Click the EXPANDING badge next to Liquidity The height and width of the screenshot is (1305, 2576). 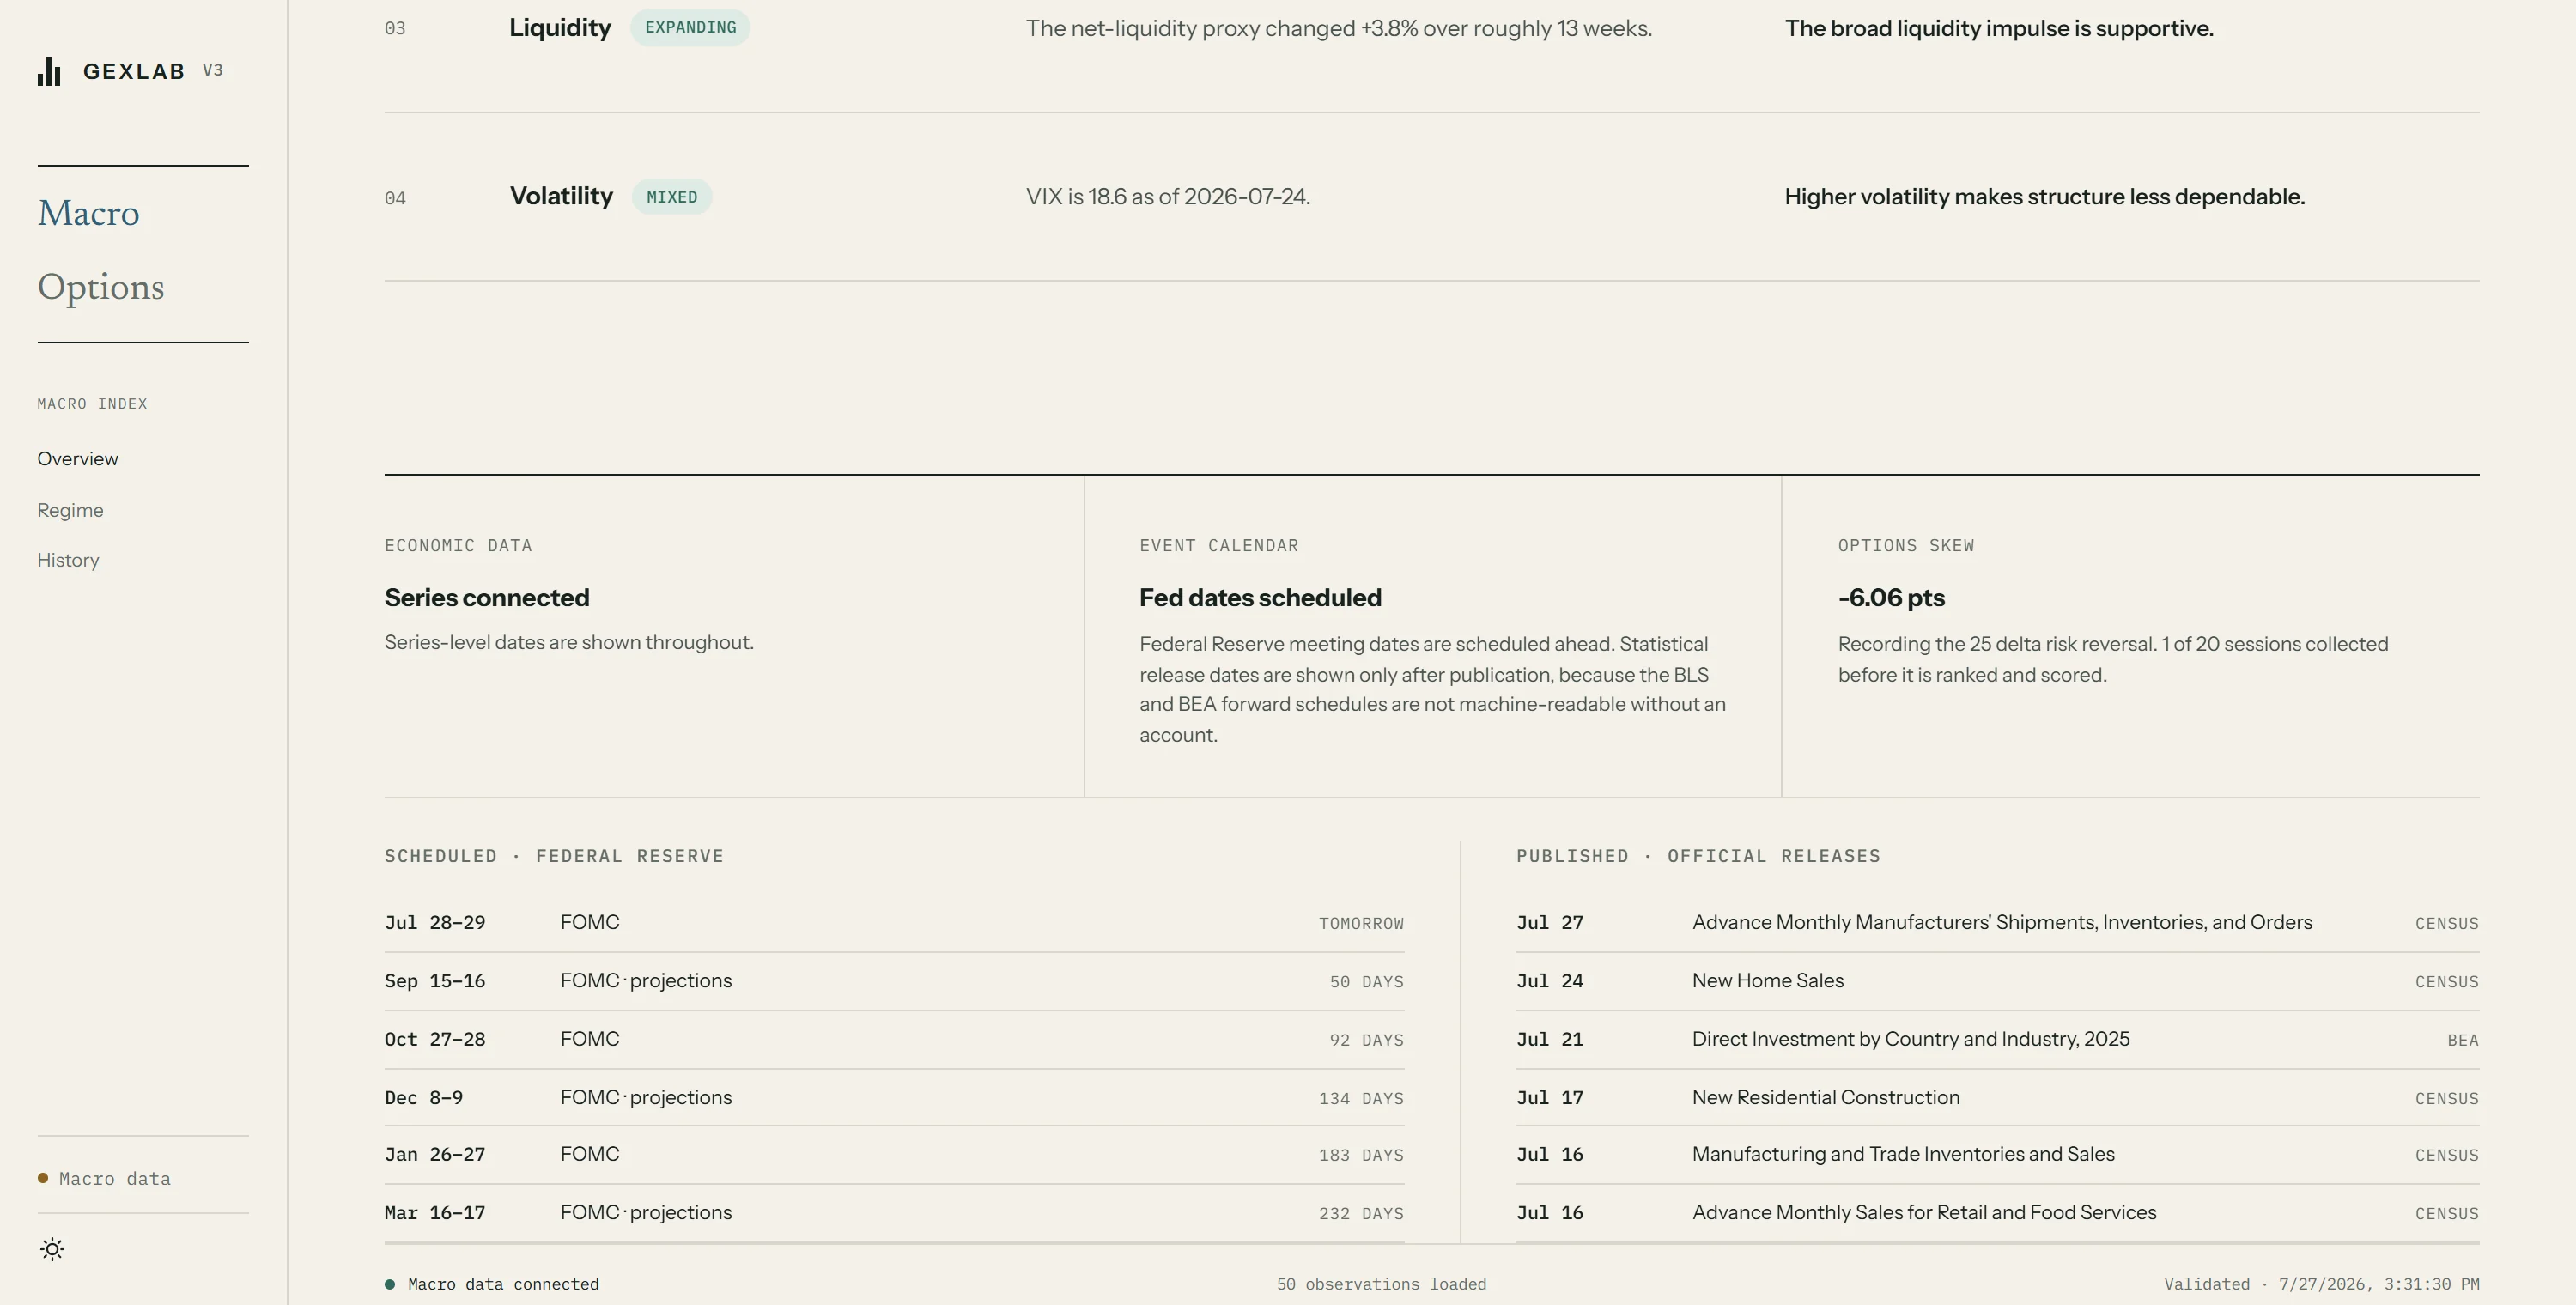click(690, 27)
